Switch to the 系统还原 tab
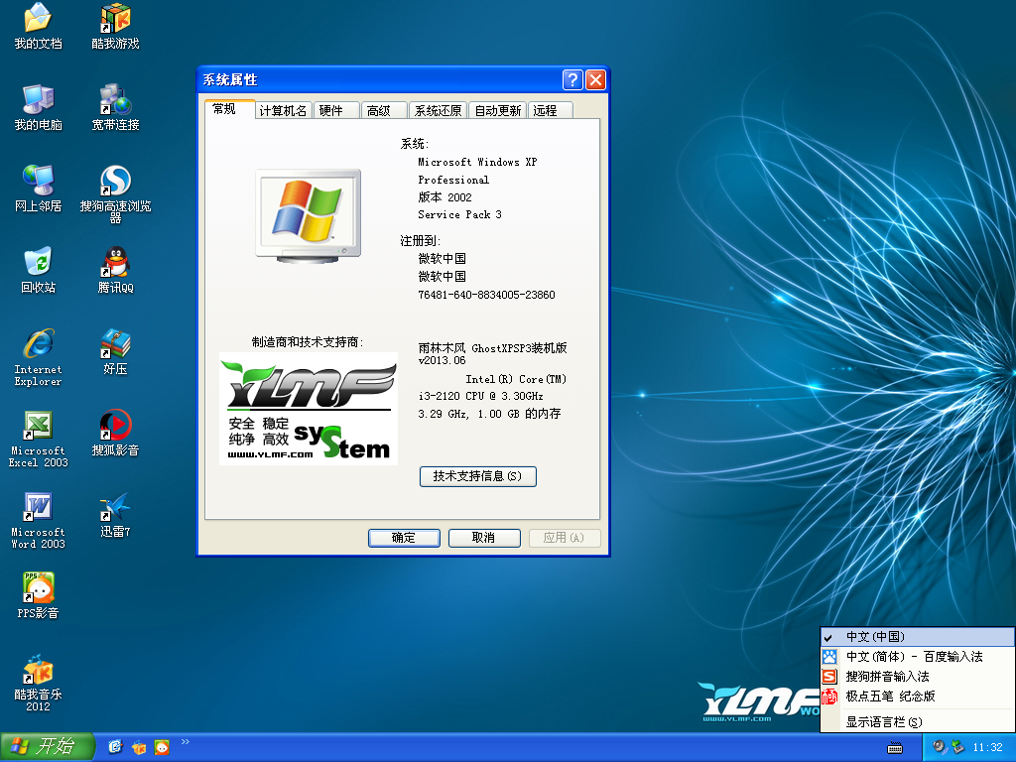This screenshot has width=1016, height=762. 438,111
